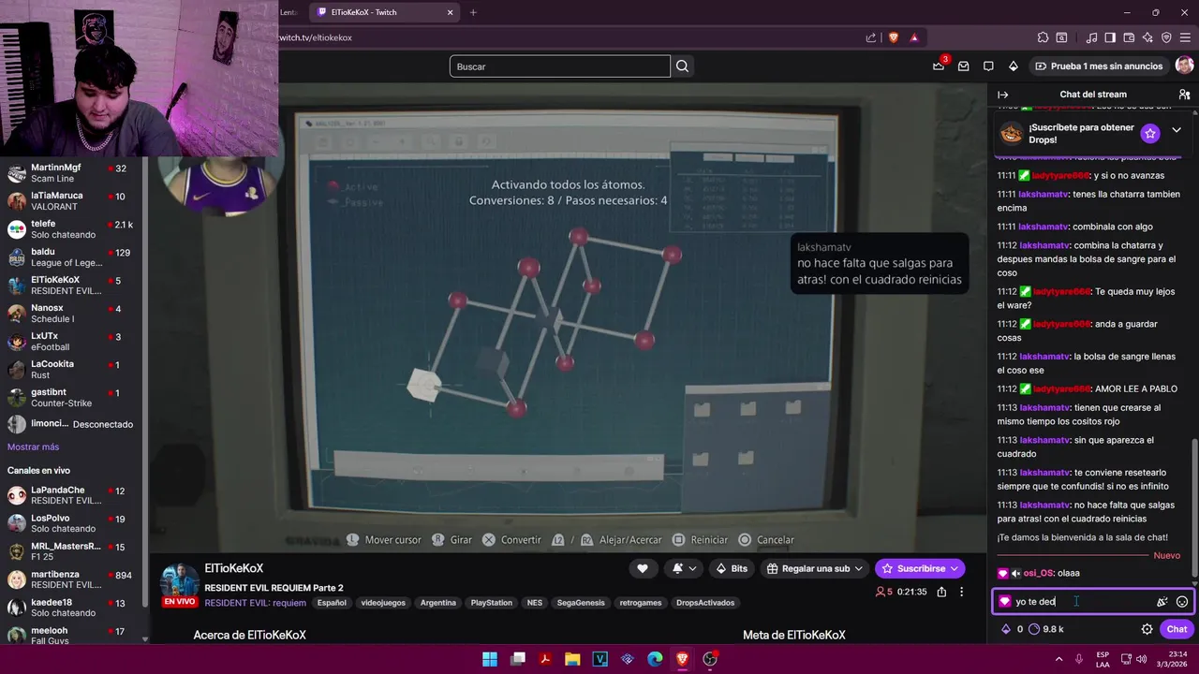The height and width of the screenshot is (674, 1199).
Task: Open Microsoft Edge from taskbar
Action: tap(655, 659)
